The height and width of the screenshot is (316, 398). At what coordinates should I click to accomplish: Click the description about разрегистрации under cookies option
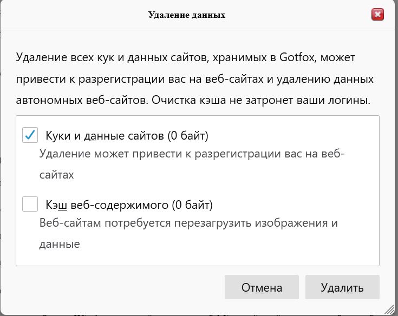pyautogui.click(x=192, y=164)
